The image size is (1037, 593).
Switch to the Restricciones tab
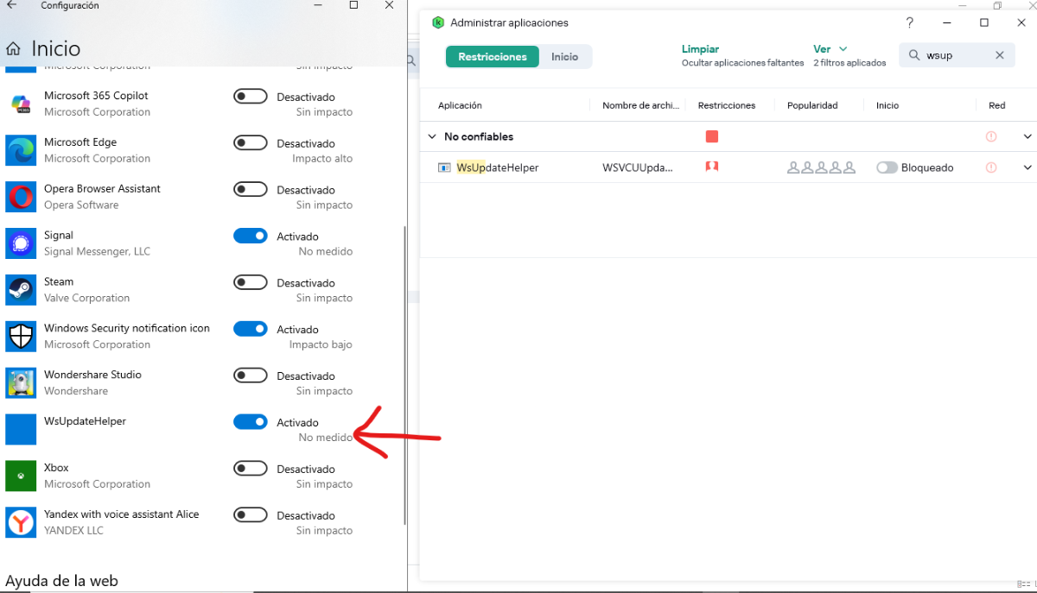pyautogui.click(x=493, y=57)
